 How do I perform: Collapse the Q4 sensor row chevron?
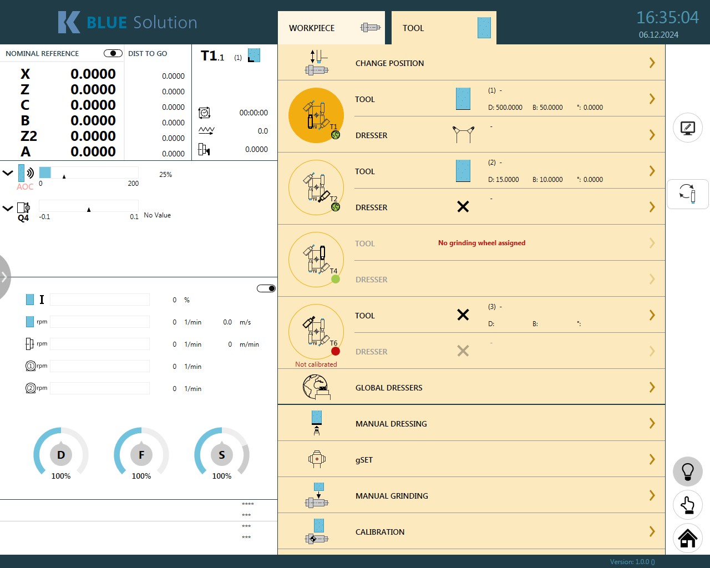click(8, 209)
